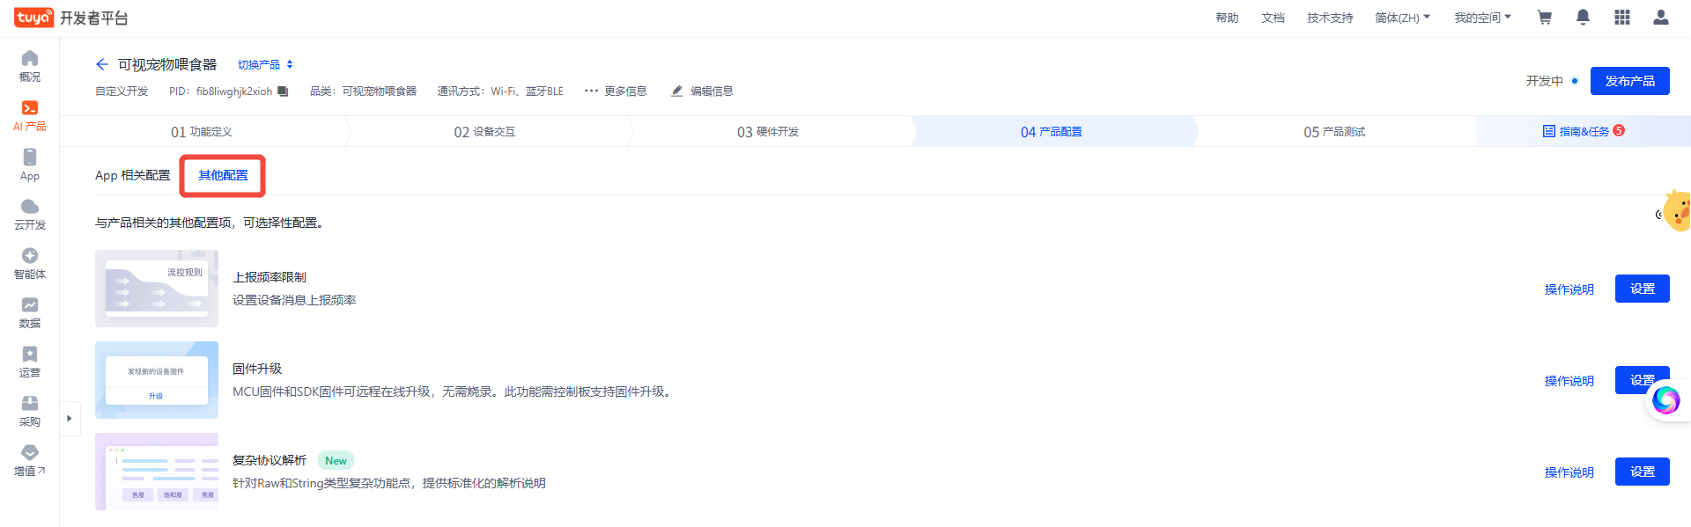Open 操作说明 for 固件升级
Image resolution: width=1691 pixels, height=527 pixels.
pos(1569,381)
